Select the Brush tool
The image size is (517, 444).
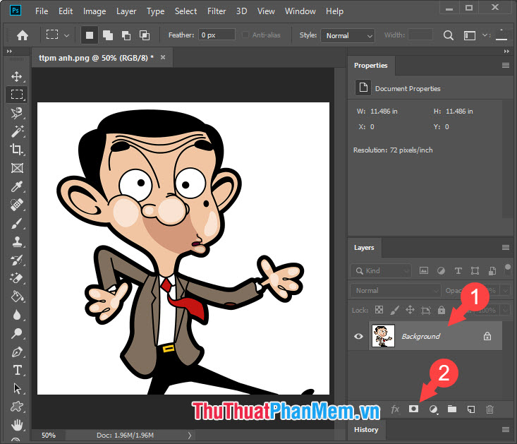(16, 223)
